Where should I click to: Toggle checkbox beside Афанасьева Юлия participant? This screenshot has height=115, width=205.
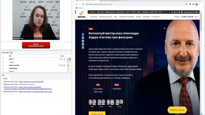[x=3, y=65]
